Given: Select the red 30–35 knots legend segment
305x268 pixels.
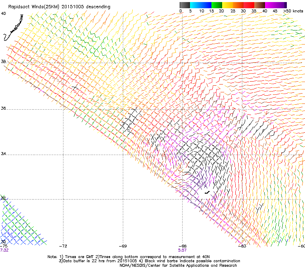Looking at the screenshot, I should pos(249,5).
